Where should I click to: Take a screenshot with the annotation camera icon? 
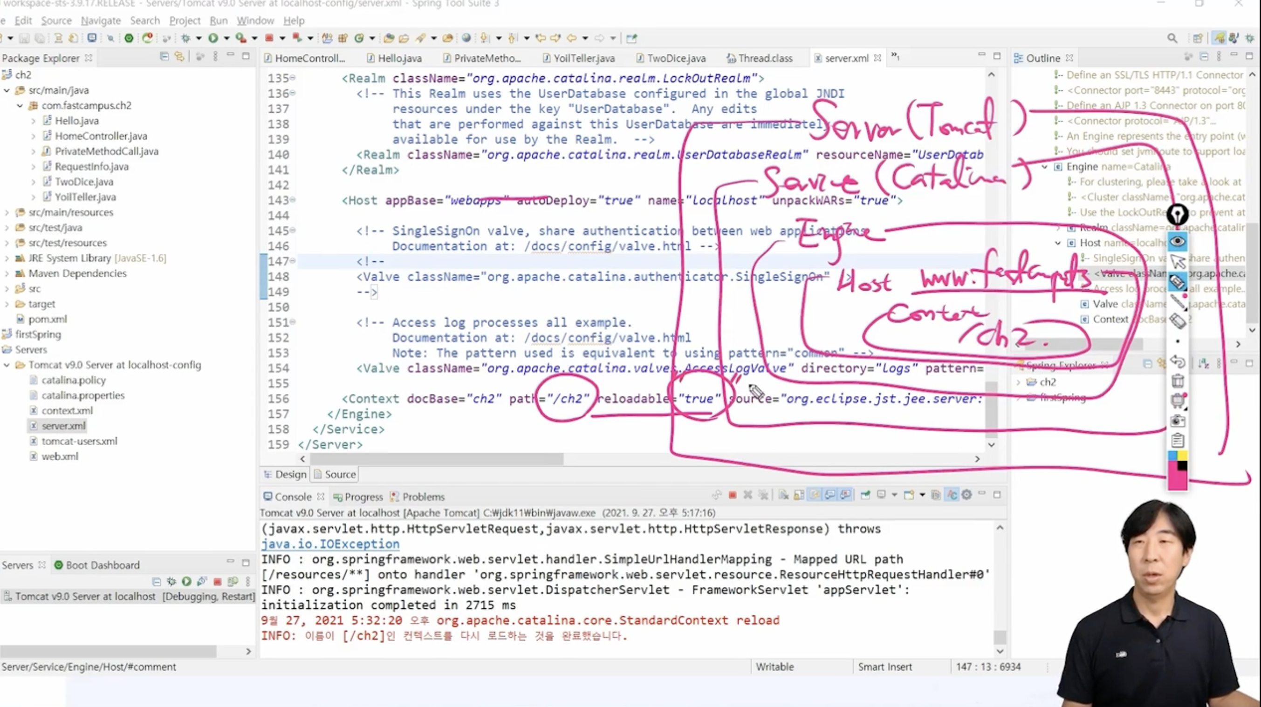coord(1177,421)
